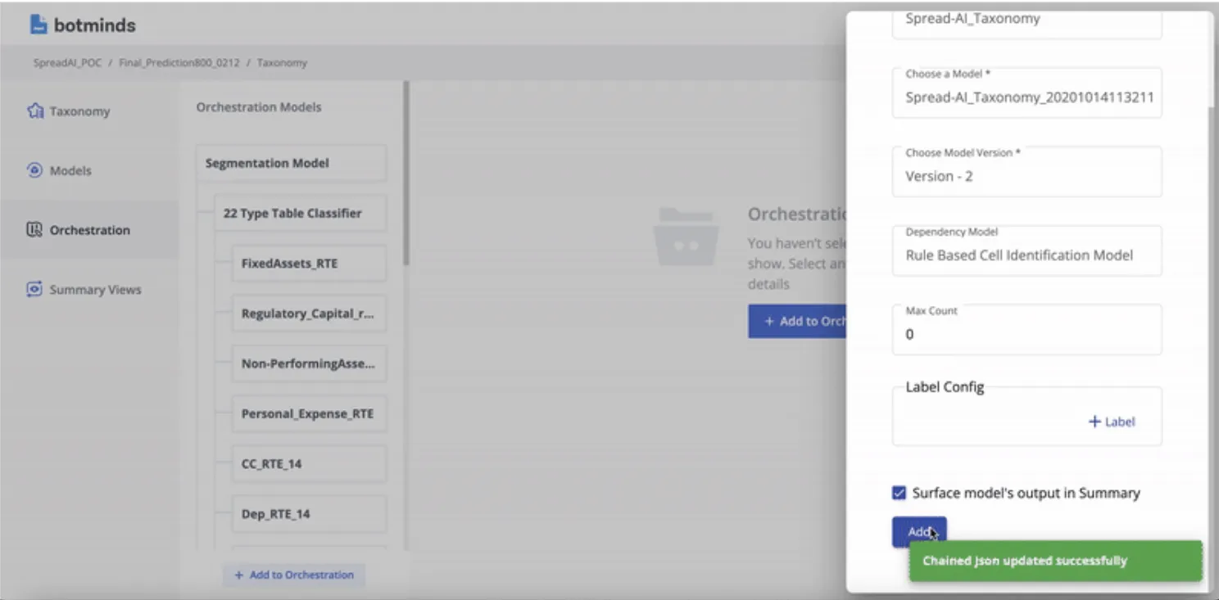Click the Models sidebar icon

click(x=34, y=170)
